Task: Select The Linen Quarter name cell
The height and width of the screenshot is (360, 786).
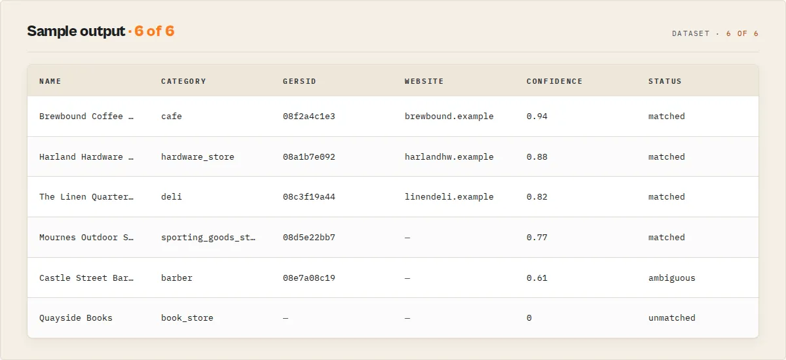Action: (x=86, y=197)
